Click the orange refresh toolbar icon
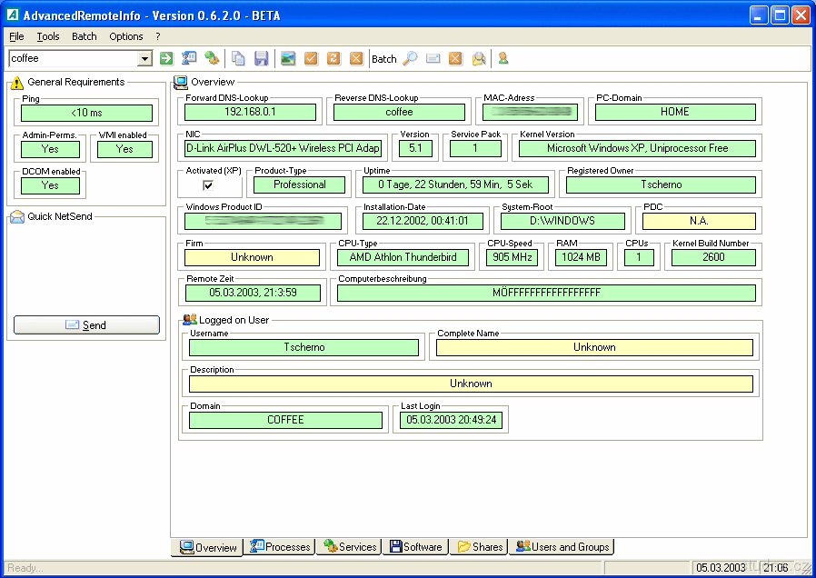The image size is (816, 578). pyautogui.click(x=333, y=59)
